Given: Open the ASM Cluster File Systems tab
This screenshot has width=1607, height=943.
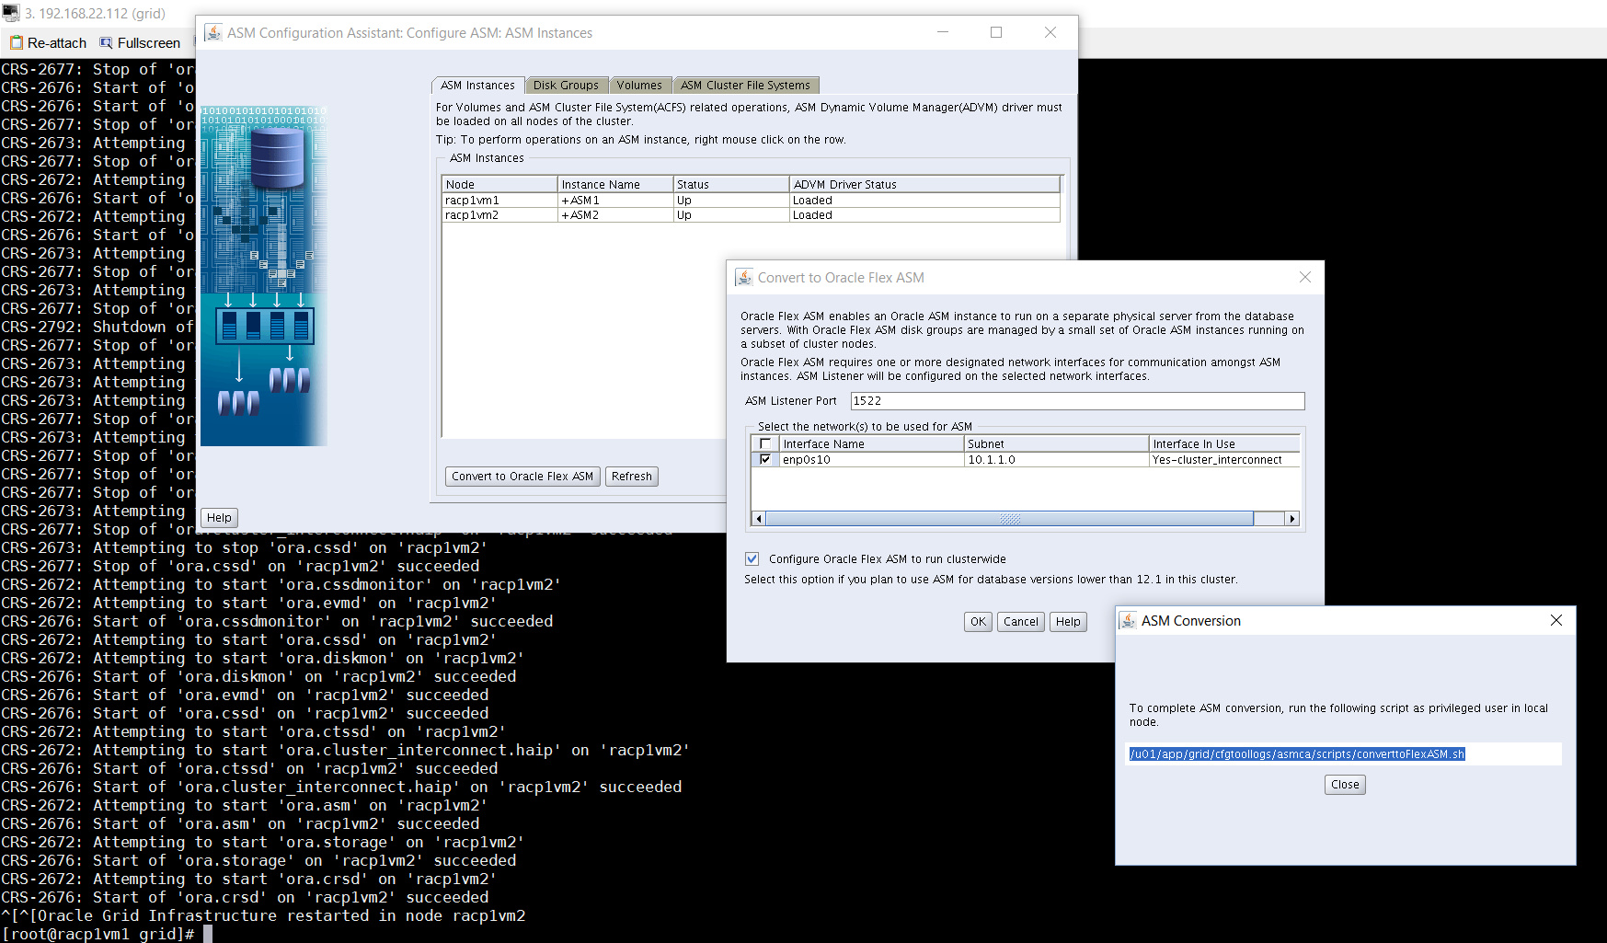Looking at the screenshot, I should click(745, 86).
